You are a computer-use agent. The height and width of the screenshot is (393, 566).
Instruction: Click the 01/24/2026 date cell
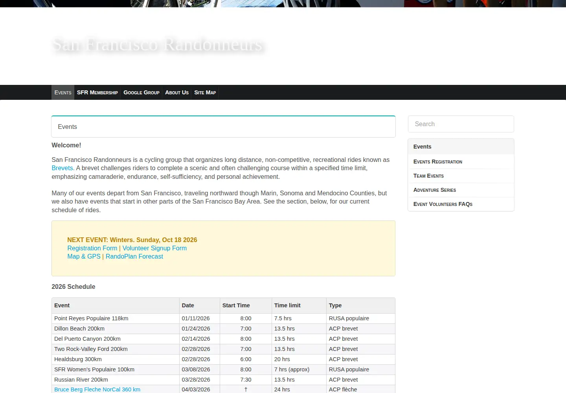tap(200, 329)
